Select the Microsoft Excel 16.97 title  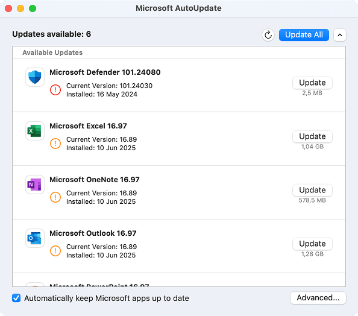pos(88,126)
